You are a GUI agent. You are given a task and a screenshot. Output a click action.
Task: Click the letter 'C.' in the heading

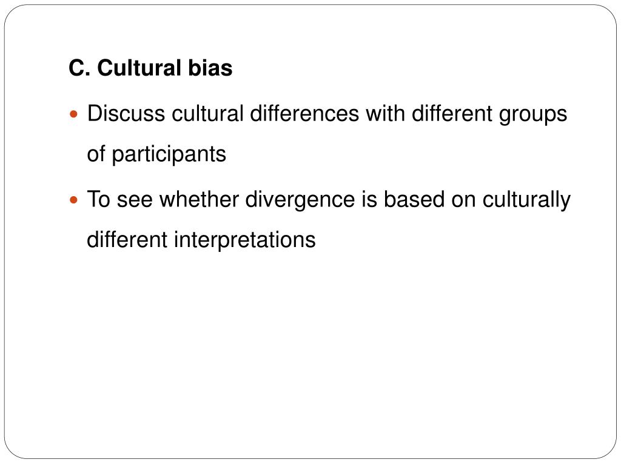tap(79, 68)
